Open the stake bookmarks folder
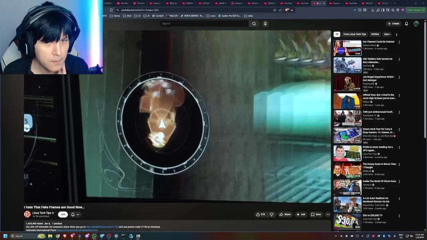The image size is (427, 240). 249,16
